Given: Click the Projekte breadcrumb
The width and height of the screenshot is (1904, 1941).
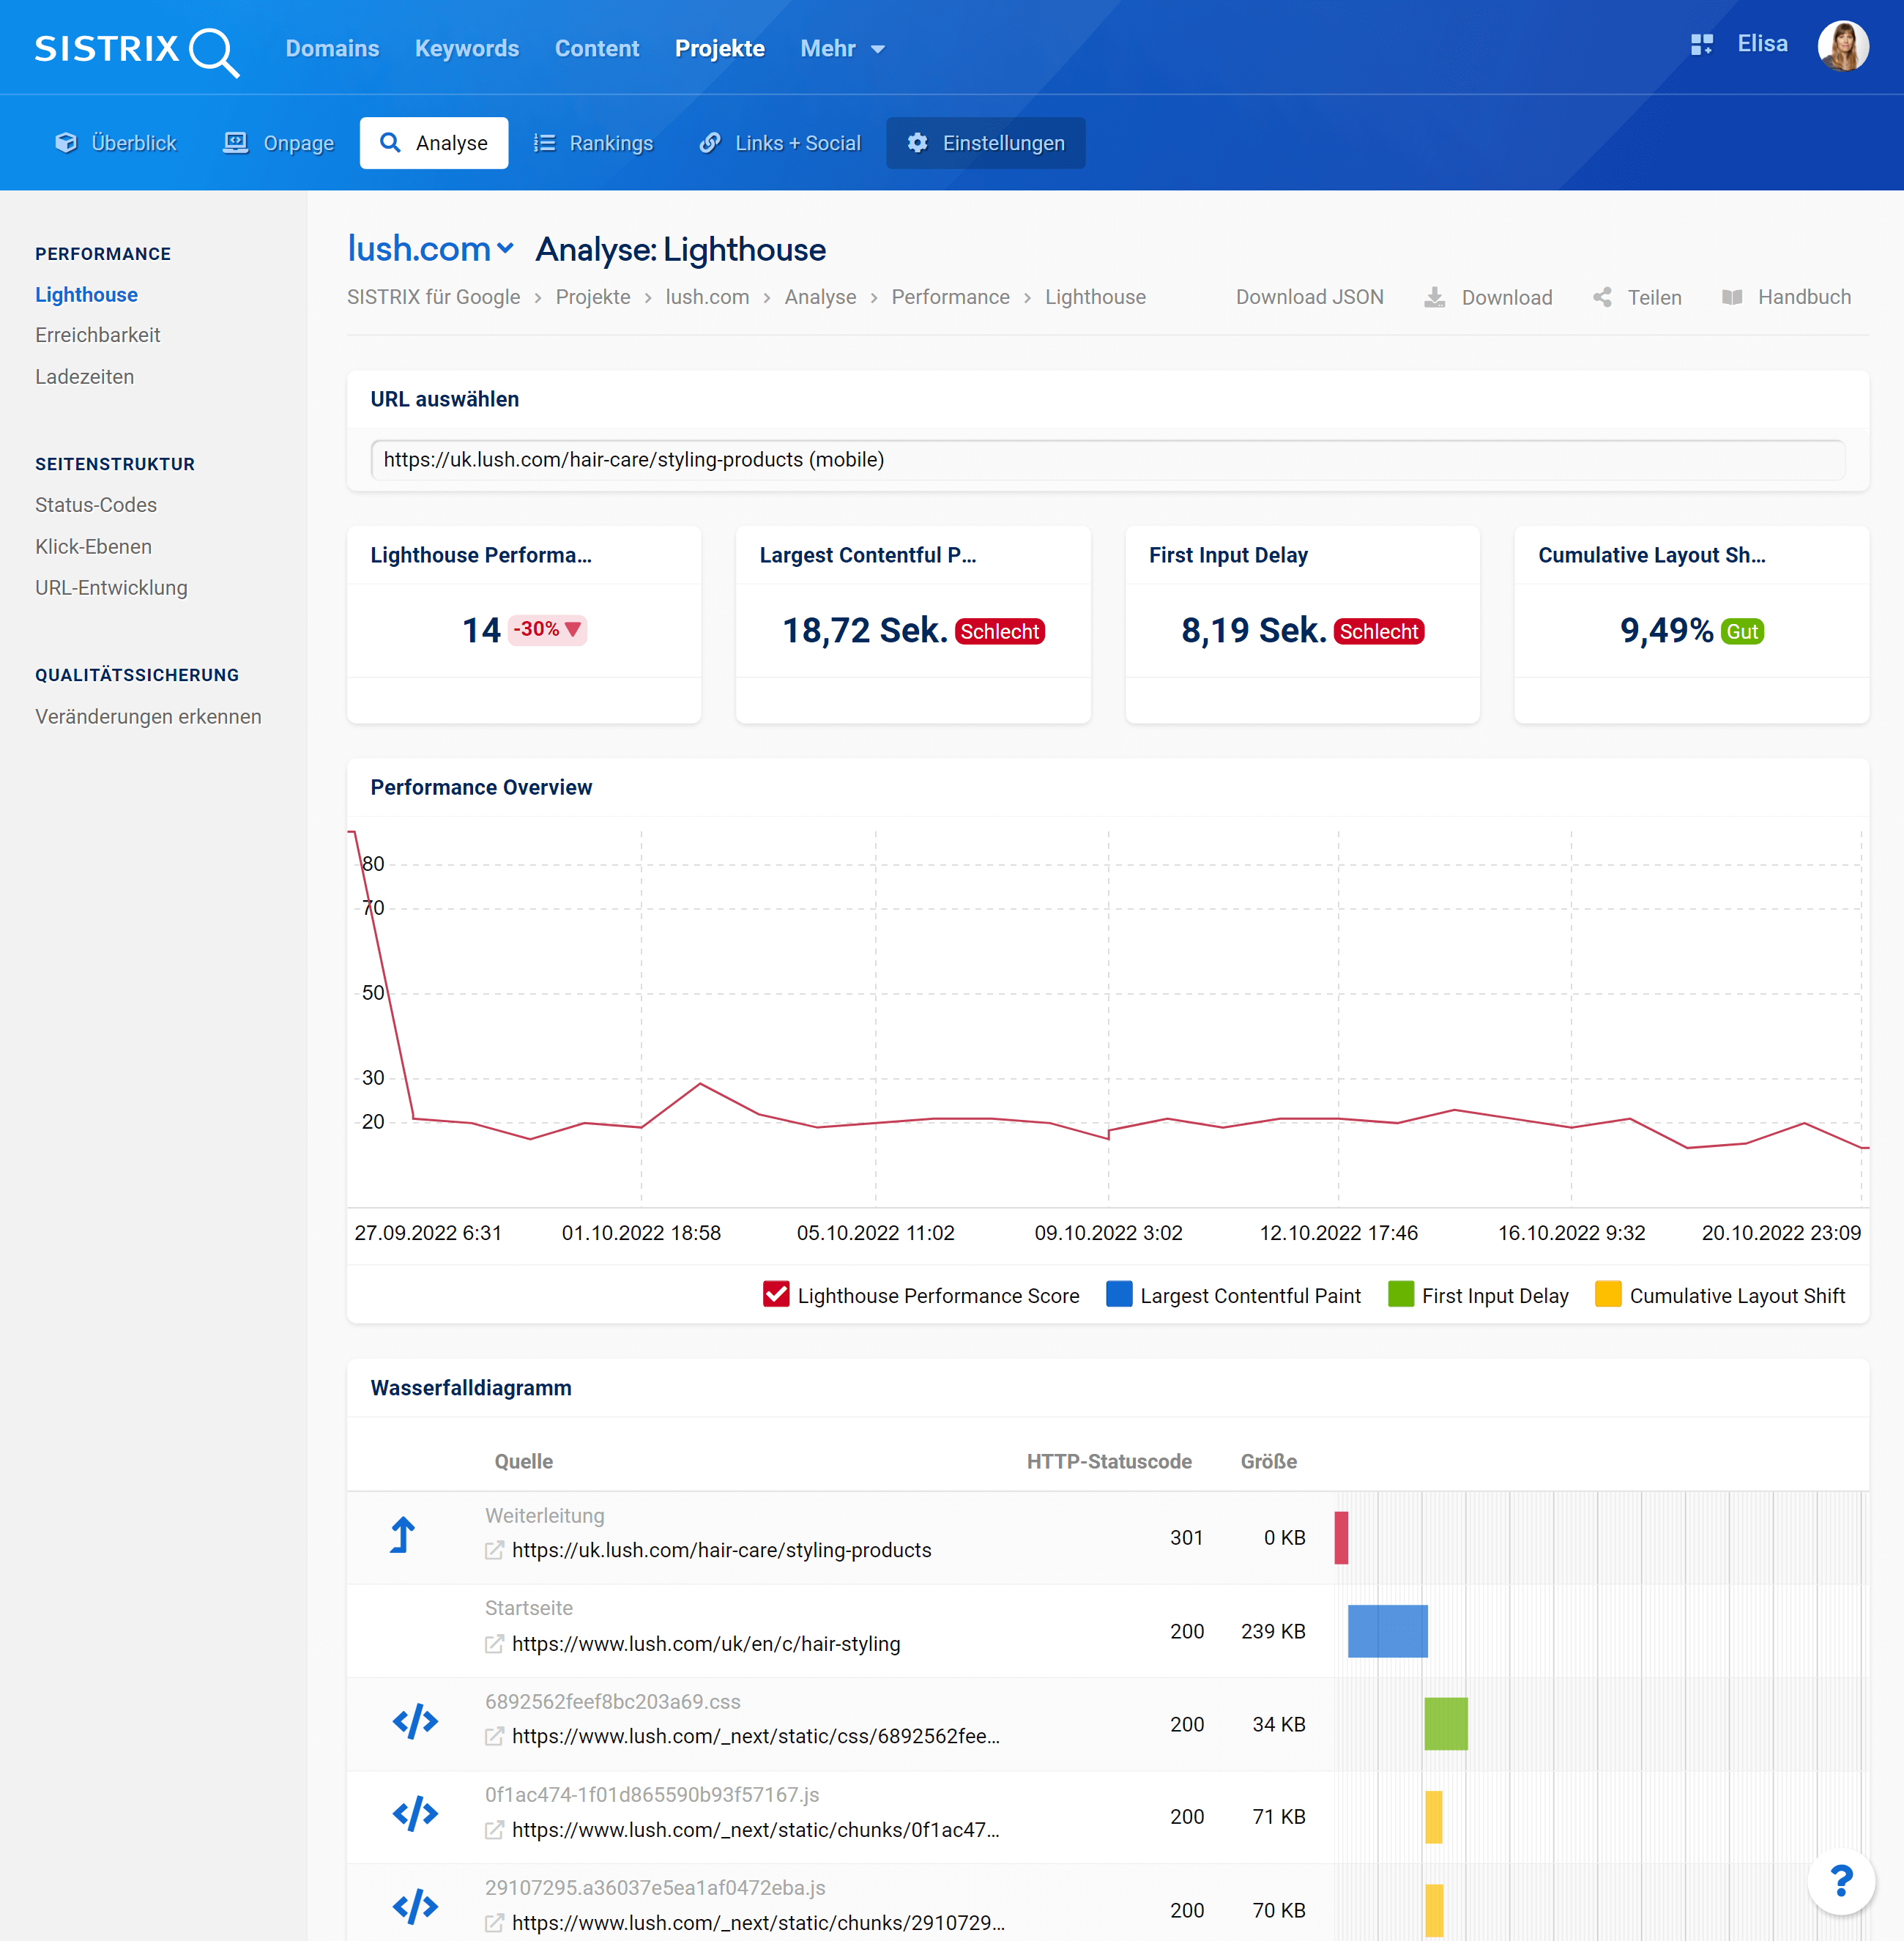Looking at the screenshot, I should [593, 297].
